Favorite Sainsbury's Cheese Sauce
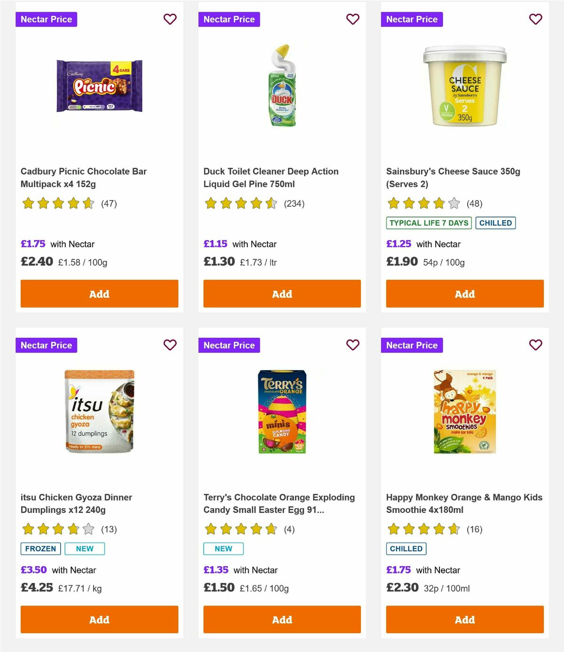The width and height of the screenshot is (564, 652). (535, 19)
